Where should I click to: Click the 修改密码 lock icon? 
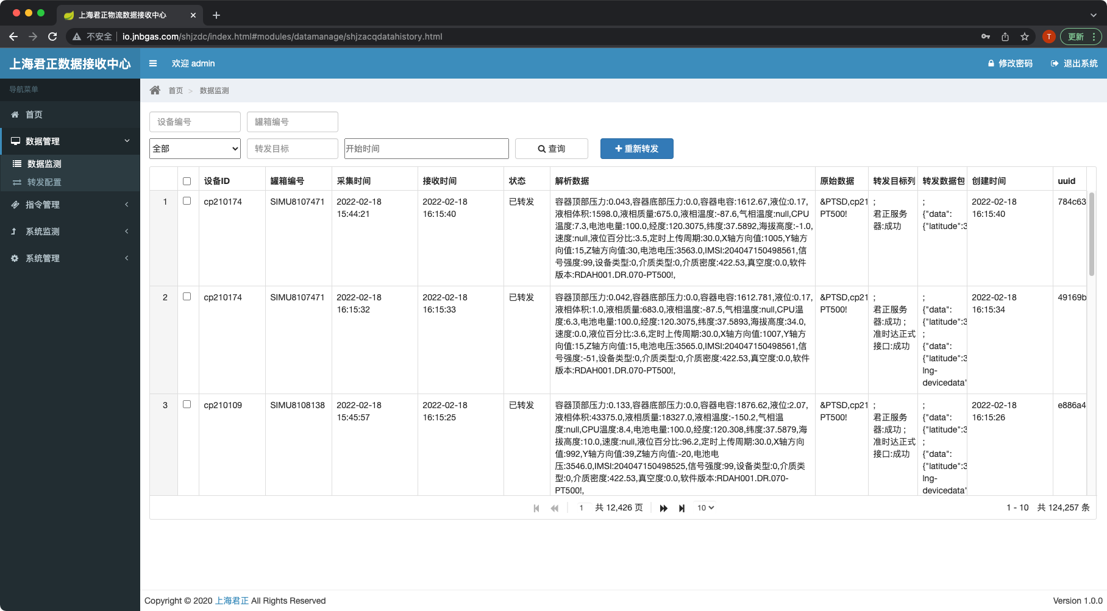(x=991, y=63)
